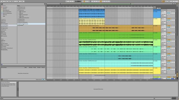Screen dimensions: 179x100
Task: Unfold the Backing Synth track header
Action: coord(154,33)
